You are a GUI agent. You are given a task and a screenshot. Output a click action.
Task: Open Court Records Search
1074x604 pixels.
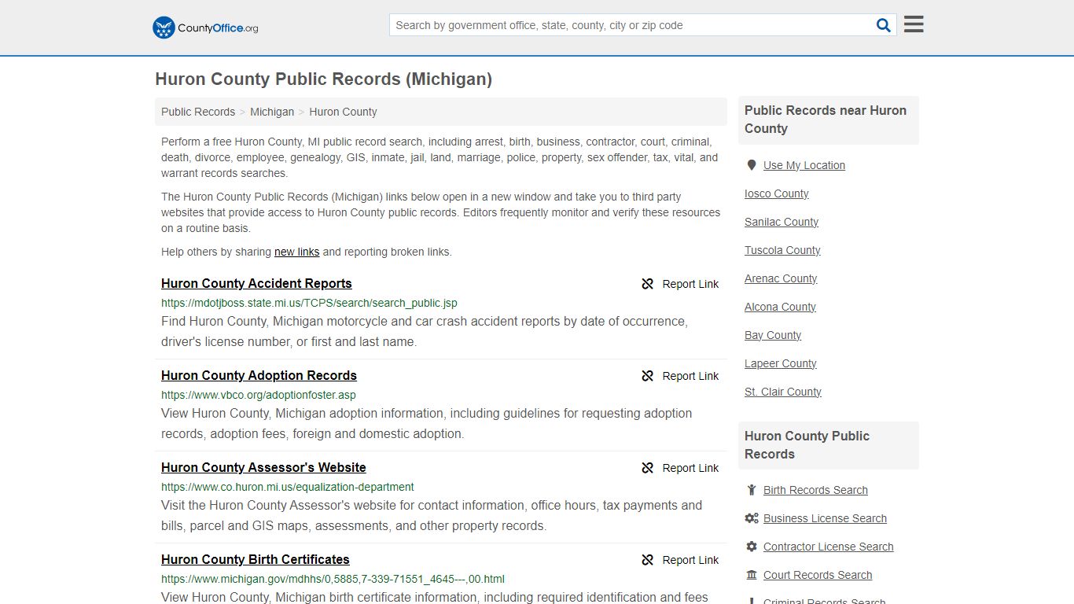pyautogui.click(x=818, y=575)
